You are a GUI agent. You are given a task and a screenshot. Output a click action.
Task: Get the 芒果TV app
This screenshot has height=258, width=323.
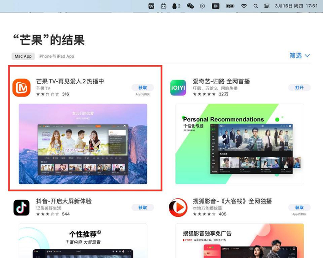[143, 87]
